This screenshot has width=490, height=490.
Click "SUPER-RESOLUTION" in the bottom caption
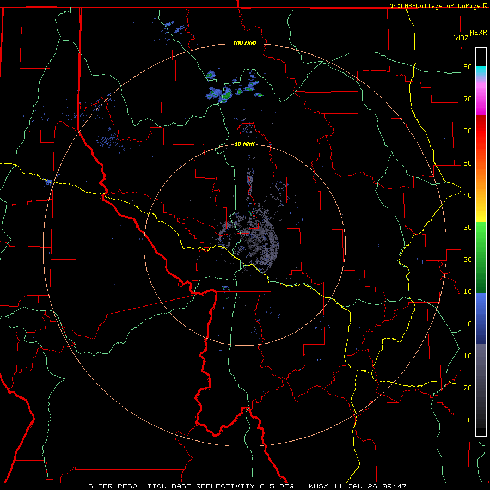[x=127, y=486]
